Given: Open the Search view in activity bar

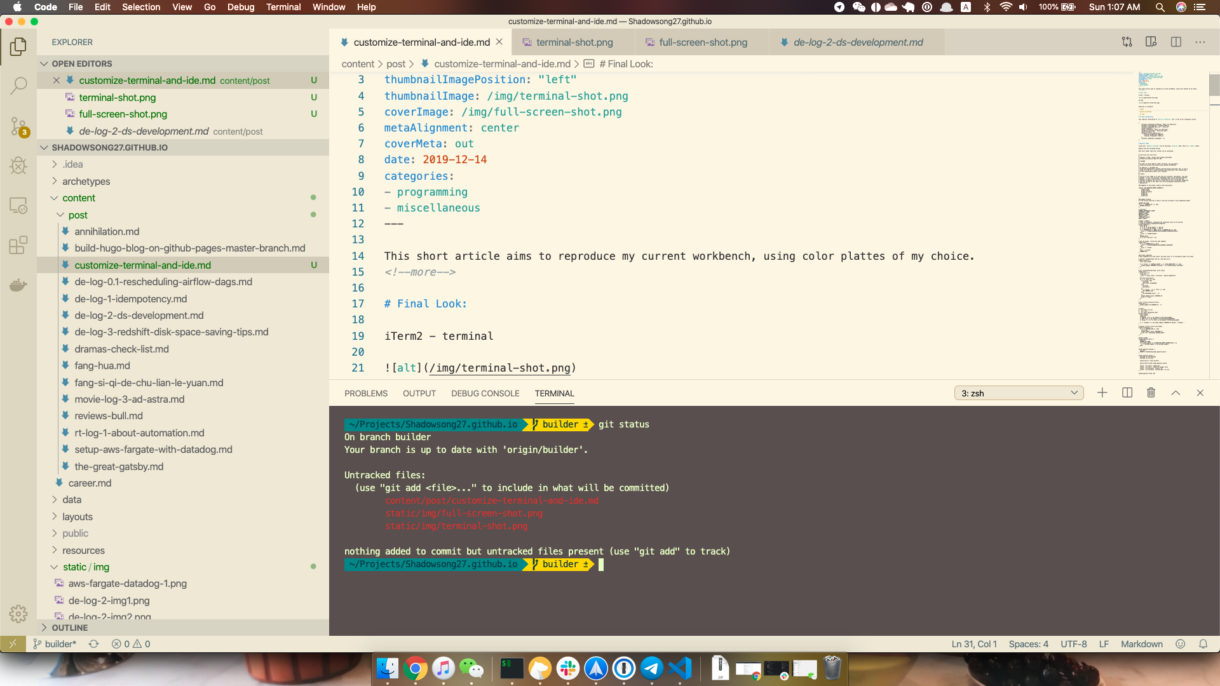Looking at the screenshot, I should click(18, 86).
